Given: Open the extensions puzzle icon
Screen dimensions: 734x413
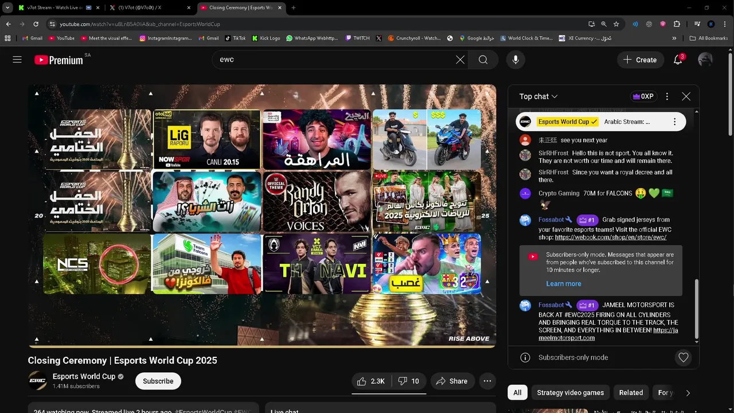Looking at the screenshot, I should tap(677, 24).
